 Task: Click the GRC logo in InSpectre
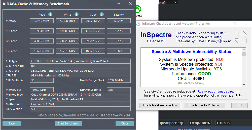[x=240, y=37]
